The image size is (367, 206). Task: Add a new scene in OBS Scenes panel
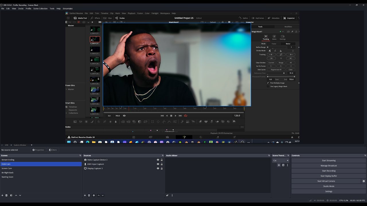point(2,195)
